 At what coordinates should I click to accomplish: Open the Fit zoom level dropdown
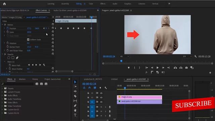point(125,56)
